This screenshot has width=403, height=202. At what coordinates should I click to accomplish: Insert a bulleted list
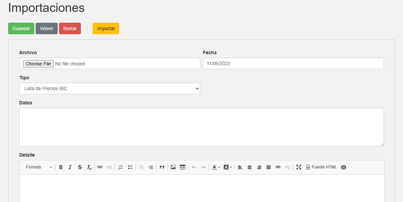point(130,167)
